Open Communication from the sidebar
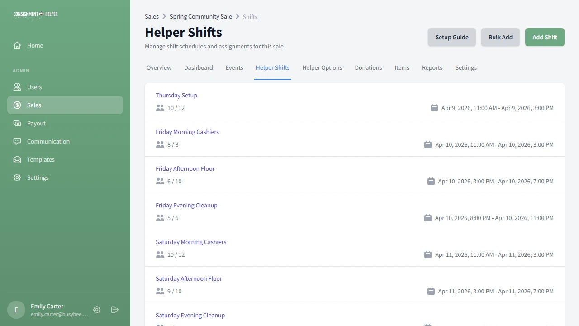This screenshot has height=326, width=579. [x=48, y=141]
